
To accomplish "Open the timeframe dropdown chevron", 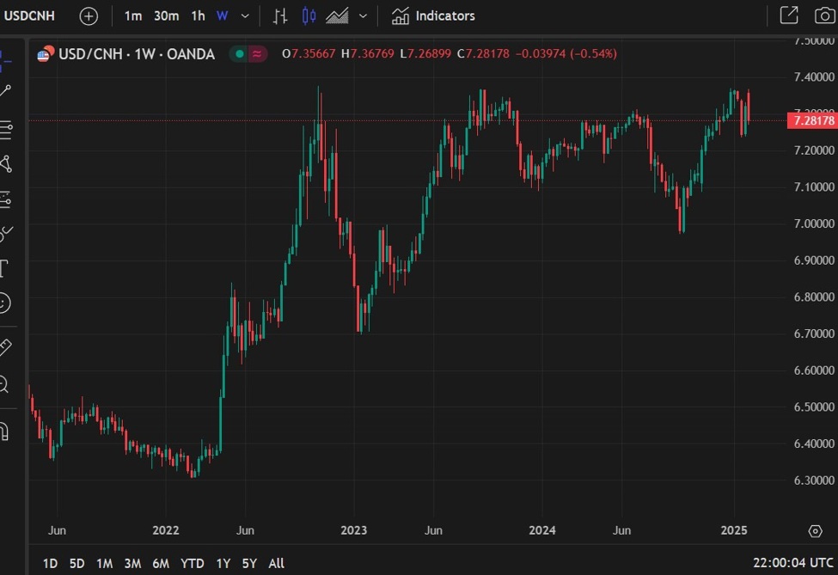I will click(x=243, y=15).
